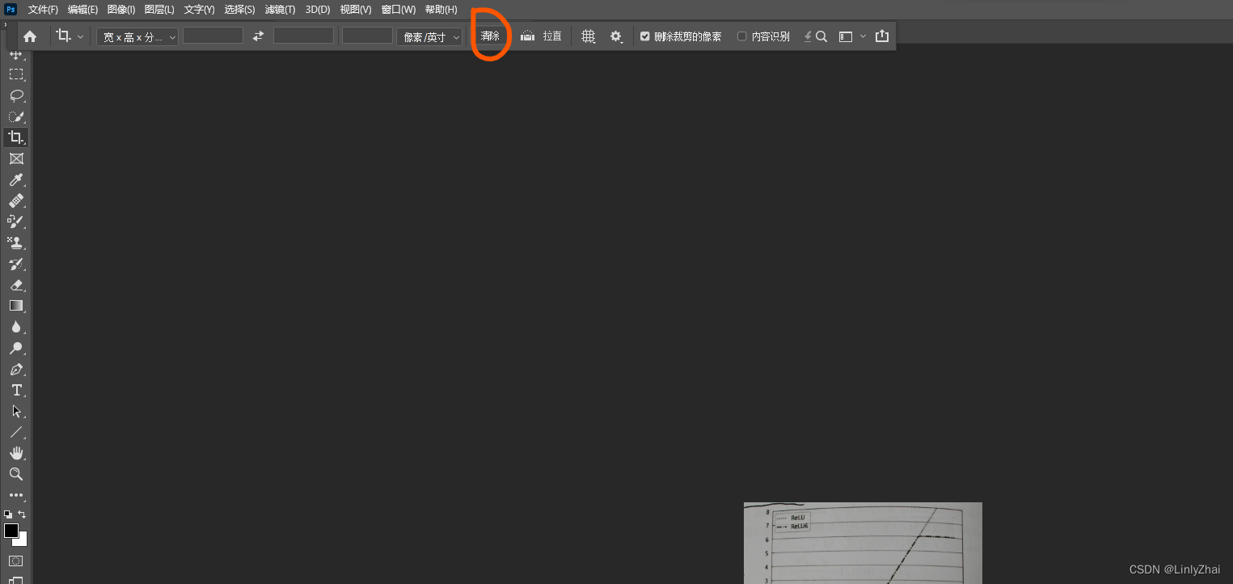1233x584 pixels.
Task: Select the Hand tool
Action: pos(16,453)
